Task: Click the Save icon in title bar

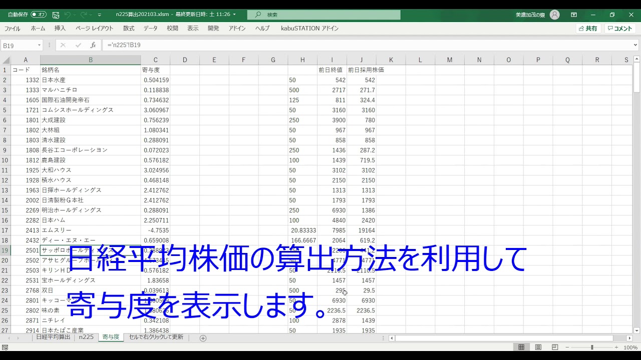Action: point(56,15)
